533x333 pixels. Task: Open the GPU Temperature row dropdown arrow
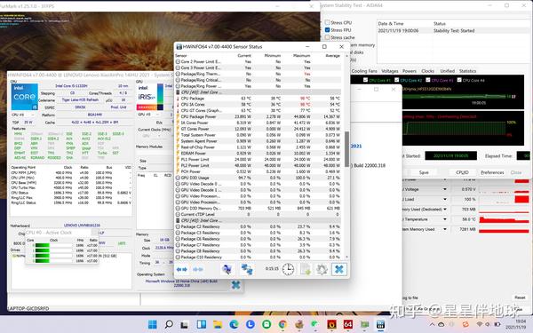click(x=445, y=219)
